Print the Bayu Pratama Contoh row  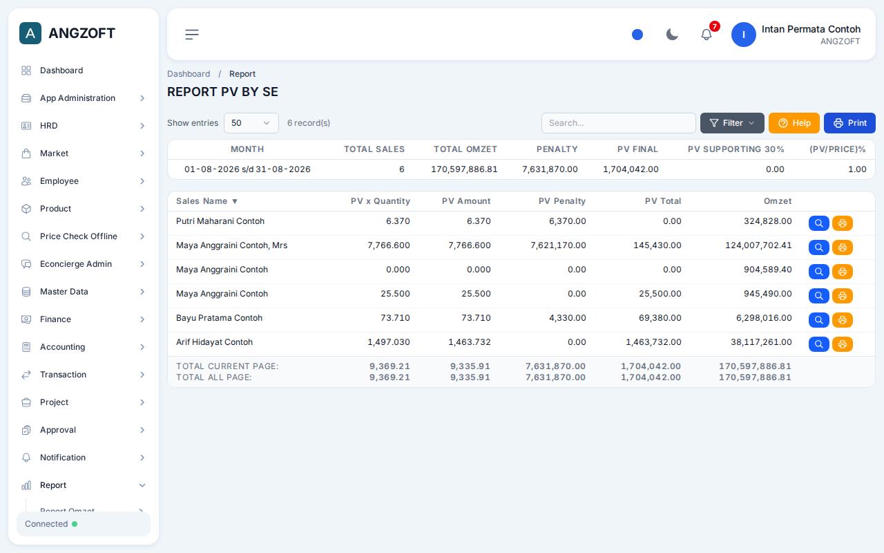843,320
